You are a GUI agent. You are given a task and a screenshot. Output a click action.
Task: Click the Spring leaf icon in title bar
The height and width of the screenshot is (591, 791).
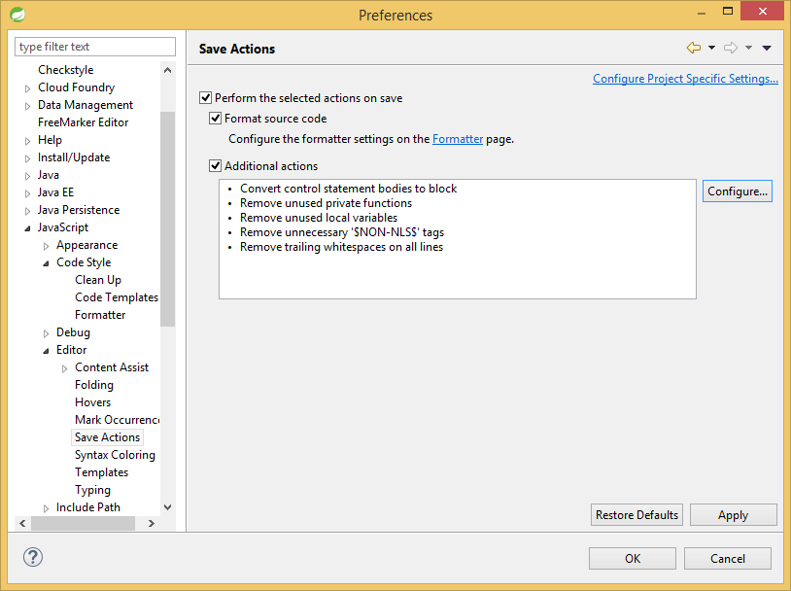point(17,15)
